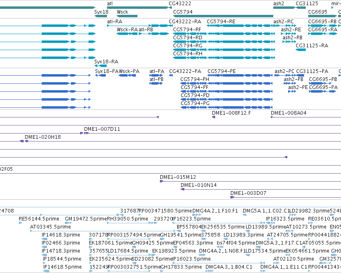The width and height of the screenshot is (341, 273).
Task: Click transcript CG5794-RD
Action: 188,38
